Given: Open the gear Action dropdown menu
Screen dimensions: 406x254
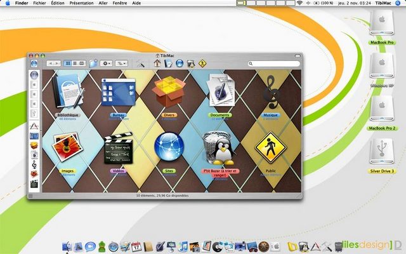Looking at the screenshot, I should point(106,63).
